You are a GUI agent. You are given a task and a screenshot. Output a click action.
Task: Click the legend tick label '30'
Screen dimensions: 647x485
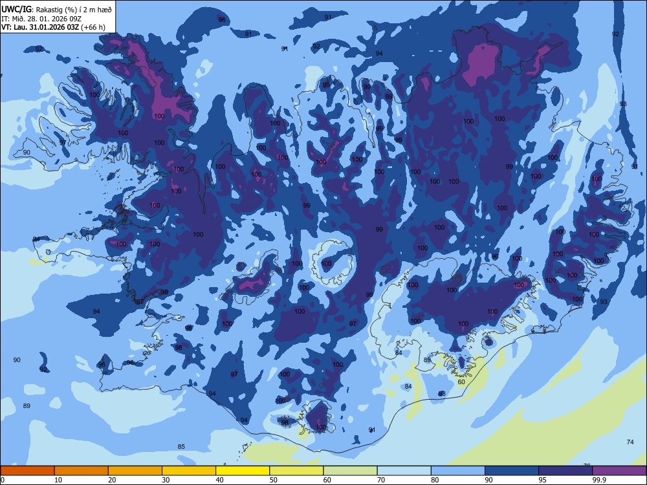(166, 480)
